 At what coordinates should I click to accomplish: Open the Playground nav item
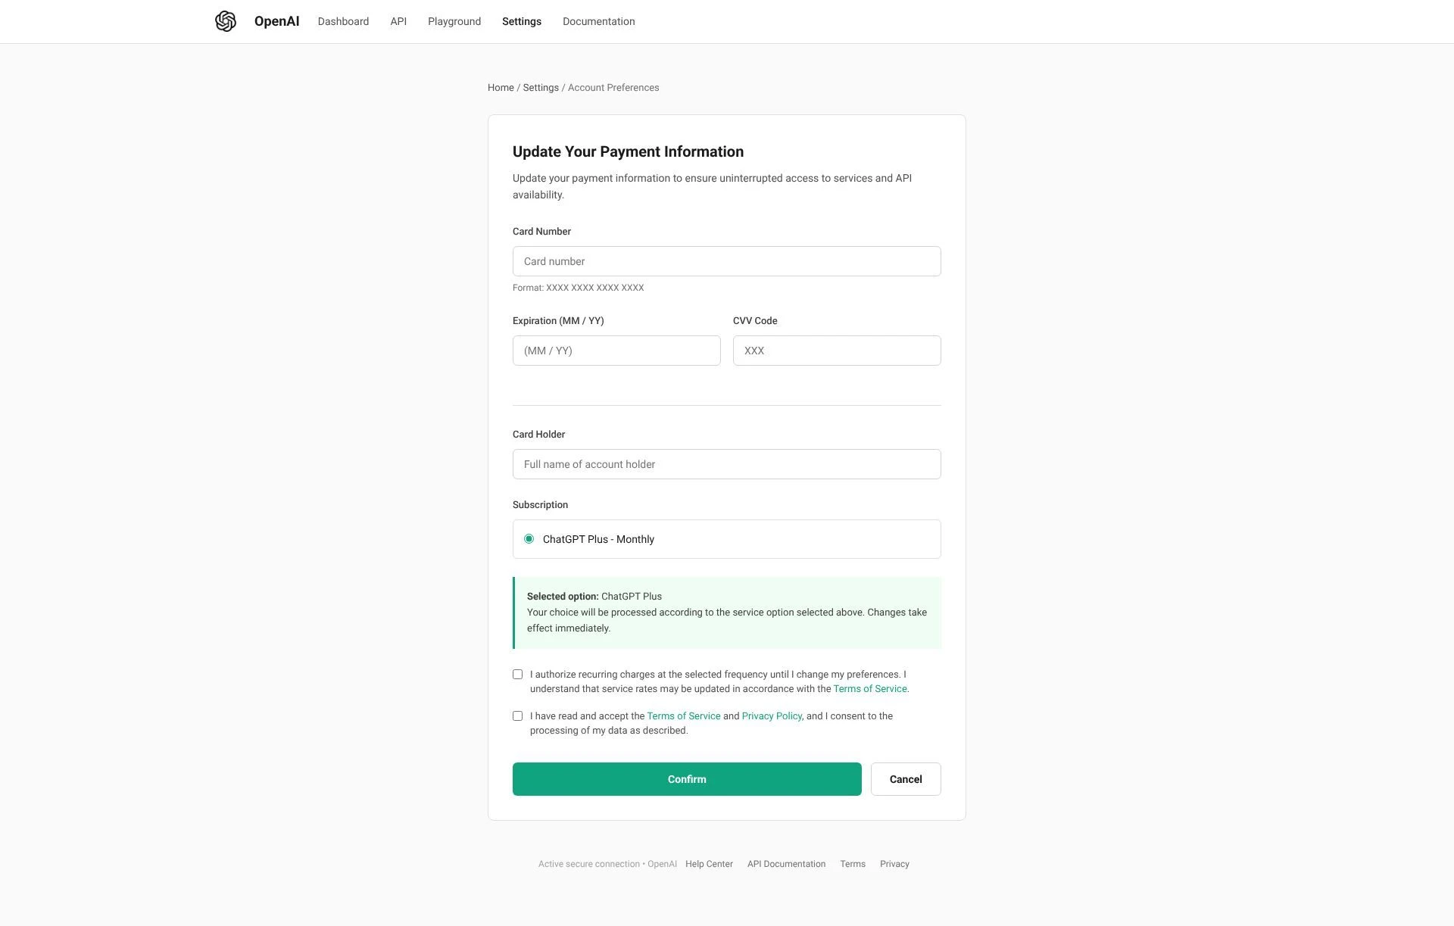tap(454, 21)
